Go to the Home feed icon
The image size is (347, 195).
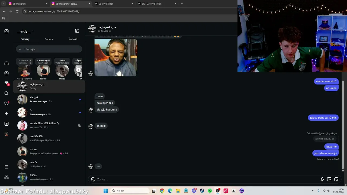click(x=7, y=63)
